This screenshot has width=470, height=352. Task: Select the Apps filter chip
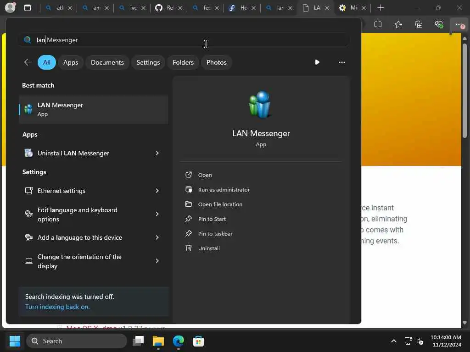coord(71,62)
